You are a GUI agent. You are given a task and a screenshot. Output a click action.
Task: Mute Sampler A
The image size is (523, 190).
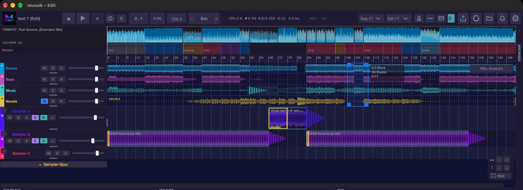tap(10, 118)
